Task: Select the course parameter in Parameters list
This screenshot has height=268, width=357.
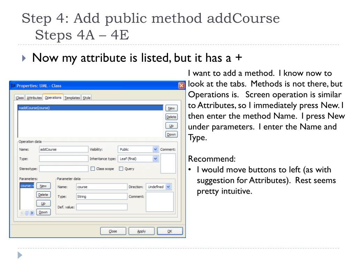Action: (27, 186)
